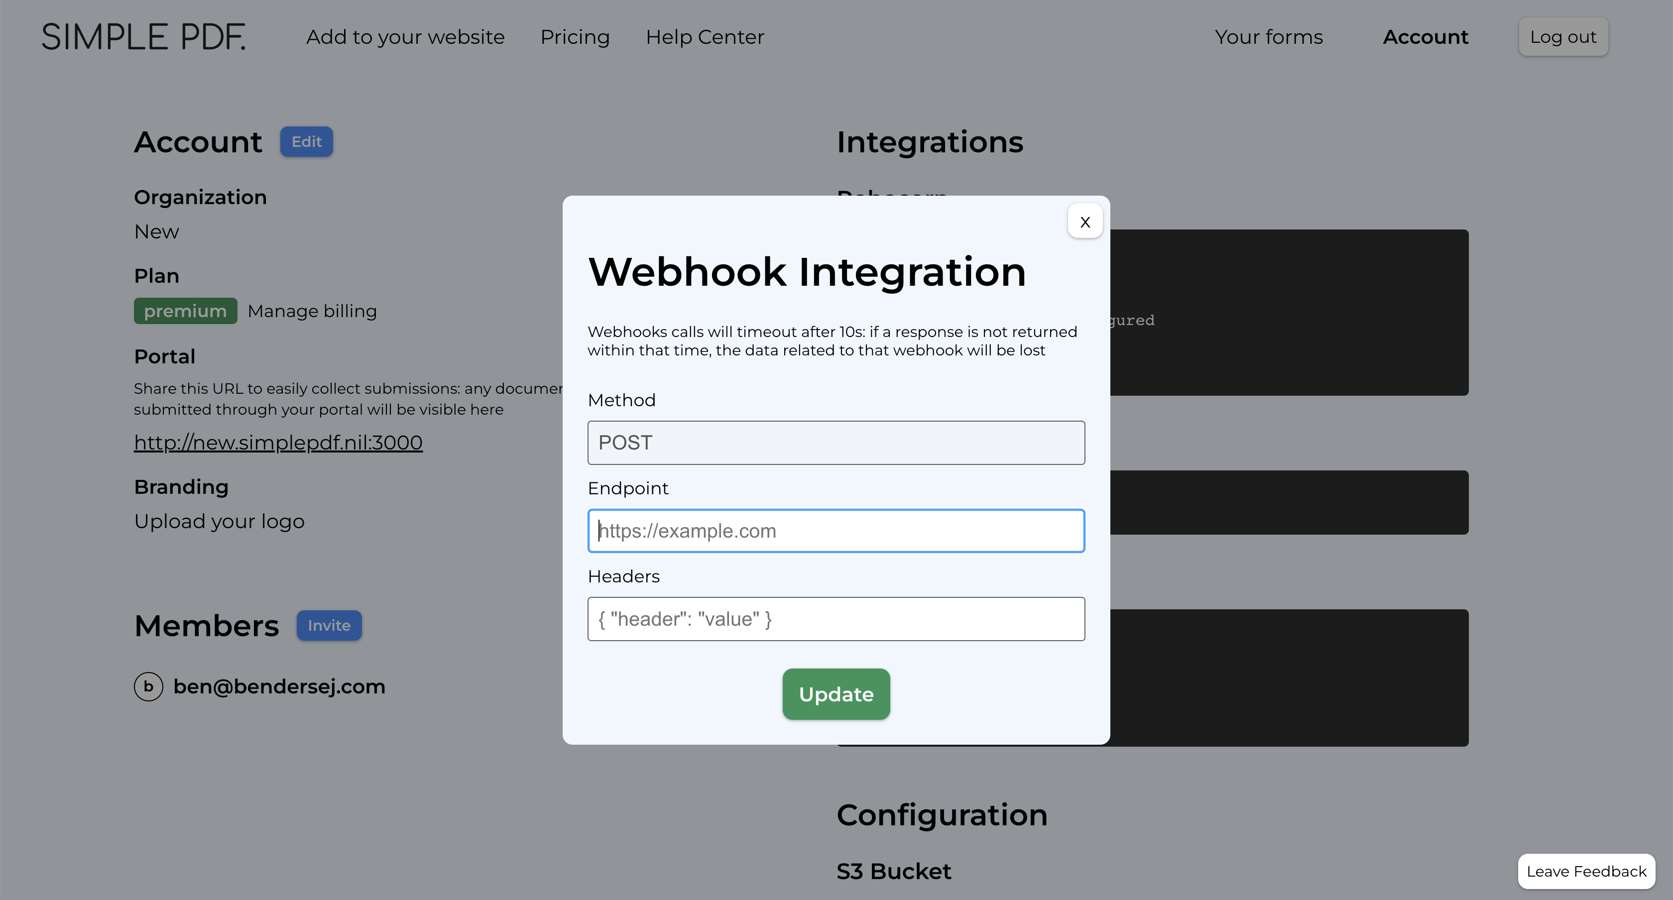1673x900 pixels.
Task: Click the Headers JSON input field
Action: pos(836,619)
